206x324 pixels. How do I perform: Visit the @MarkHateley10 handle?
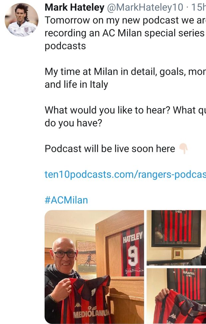[145, 7]
